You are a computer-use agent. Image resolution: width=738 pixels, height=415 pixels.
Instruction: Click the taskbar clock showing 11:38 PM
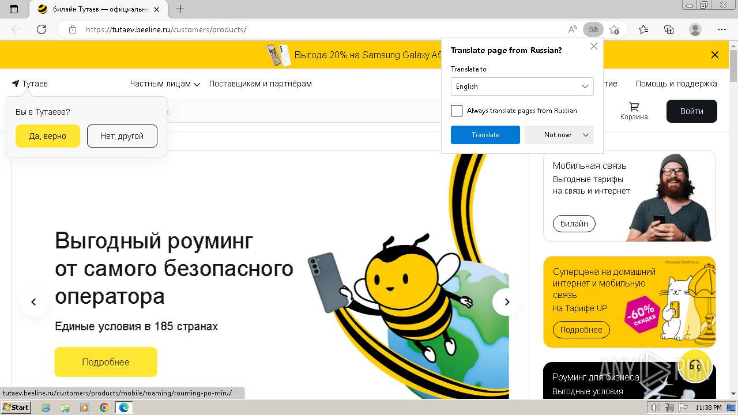coord(709,408)
